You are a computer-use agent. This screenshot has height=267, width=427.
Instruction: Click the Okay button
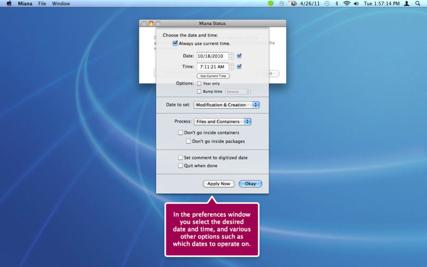click(x=250, y=184)
